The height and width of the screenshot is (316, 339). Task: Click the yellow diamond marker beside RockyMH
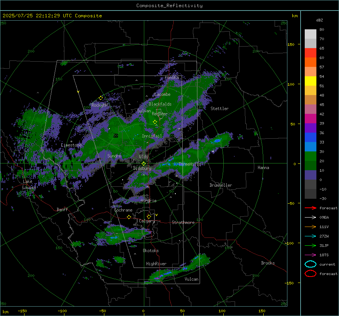tap(101, 98)
